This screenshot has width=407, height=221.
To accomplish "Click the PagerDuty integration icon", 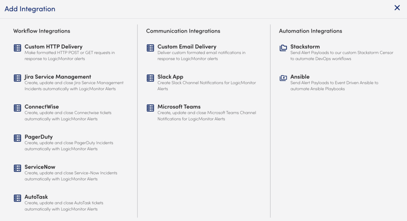I will 17,138.
